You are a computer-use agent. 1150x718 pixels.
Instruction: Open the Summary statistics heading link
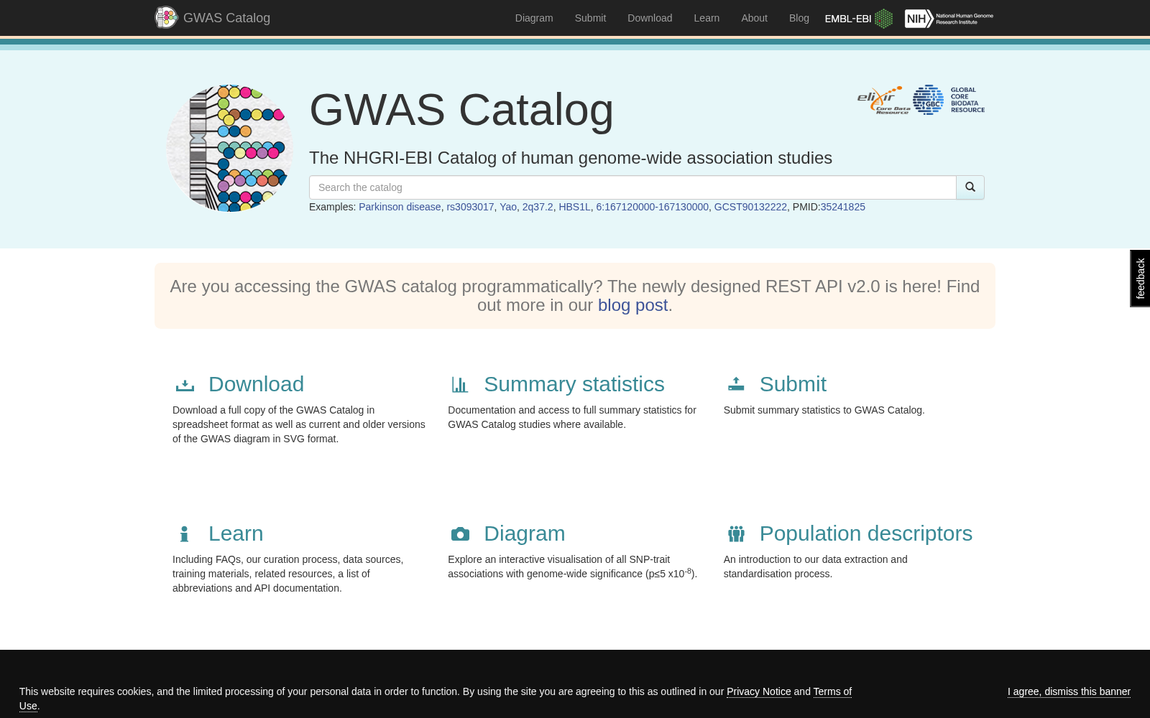(574, 384)
